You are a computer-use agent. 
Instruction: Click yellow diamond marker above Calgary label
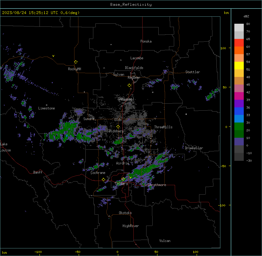[x=123, y=179]
